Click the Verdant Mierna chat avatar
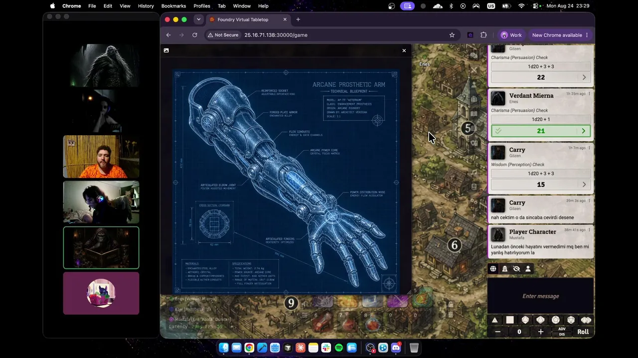The image size is (638, 358). click(498, 98)
